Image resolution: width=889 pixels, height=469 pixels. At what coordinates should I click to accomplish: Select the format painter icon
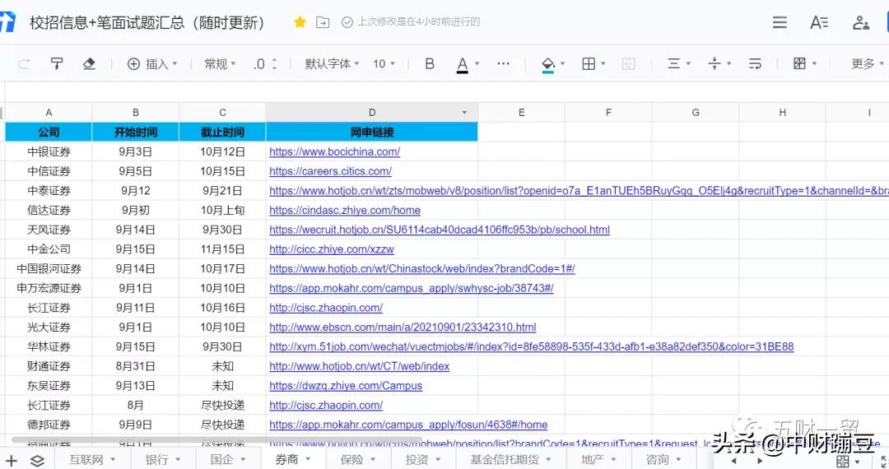pos(57,63)
